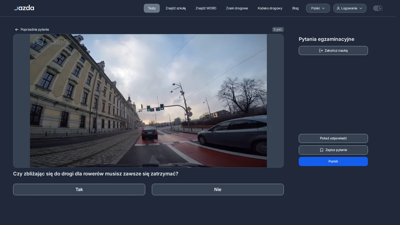Click the blue Pomiń button
Screen dimensions: 400x225
point(333,161)
